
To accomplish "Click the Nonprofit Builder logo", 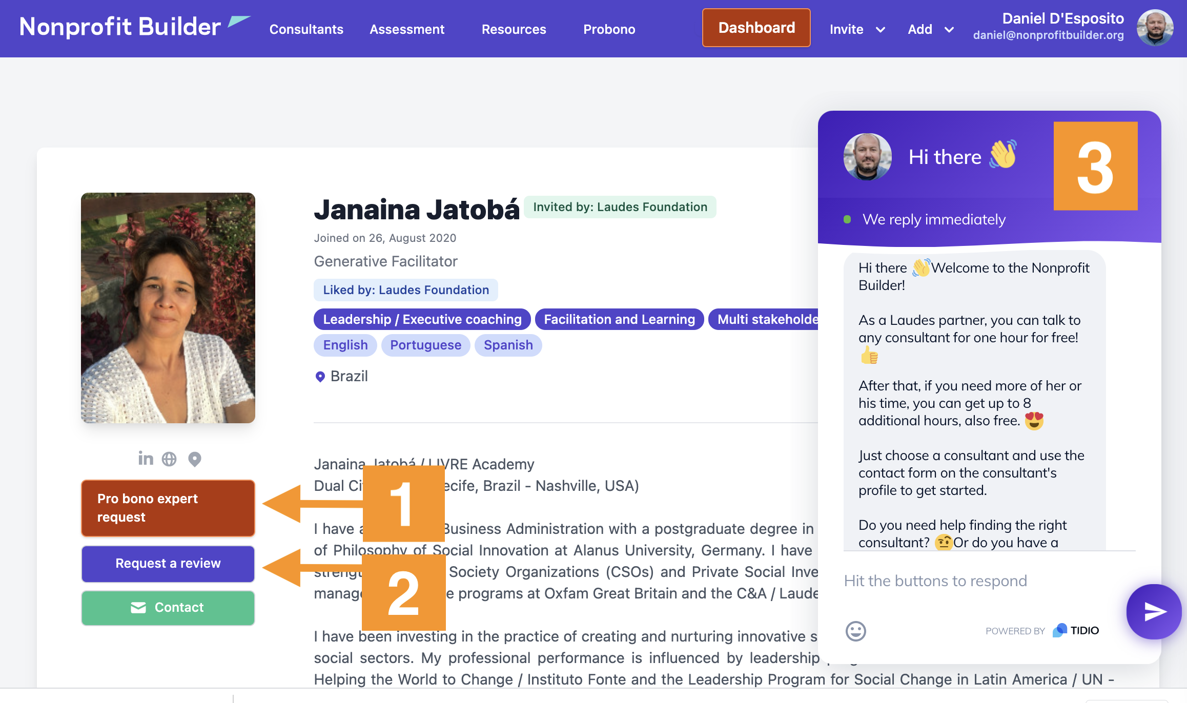I will (134, 27).
